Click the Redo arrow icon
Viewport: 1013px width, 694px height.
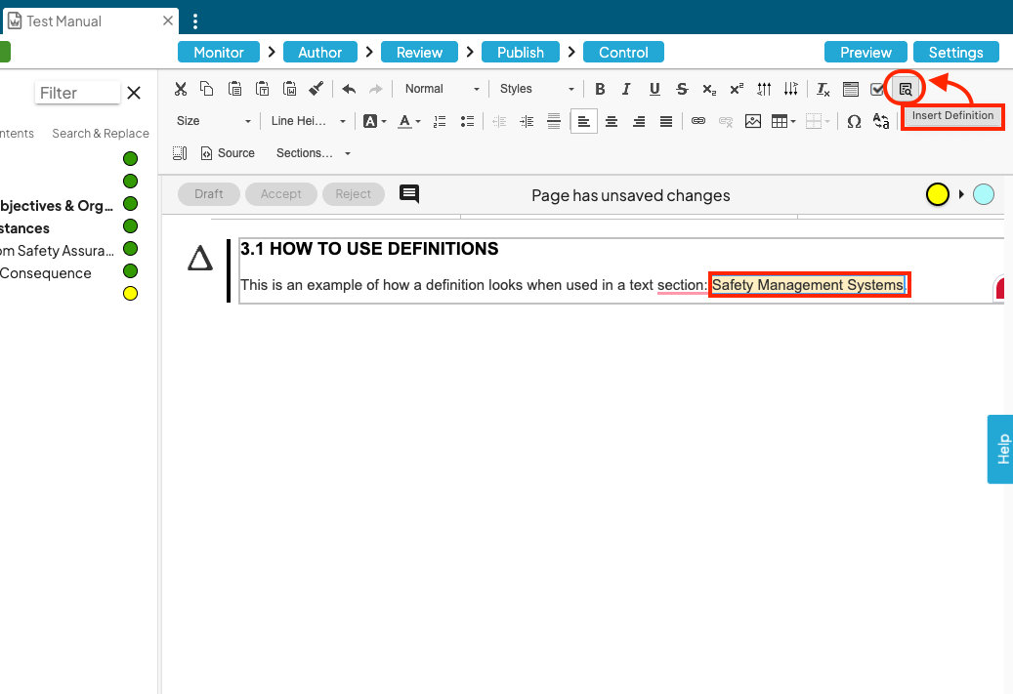click(x=376, y=89)
